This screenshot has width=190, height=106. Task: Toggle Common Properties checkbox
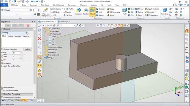(2, 49)
